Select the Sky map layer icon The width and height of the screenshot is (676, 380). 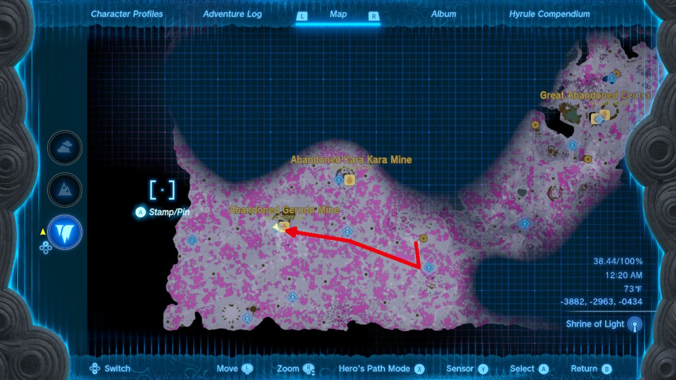(65, 148)
